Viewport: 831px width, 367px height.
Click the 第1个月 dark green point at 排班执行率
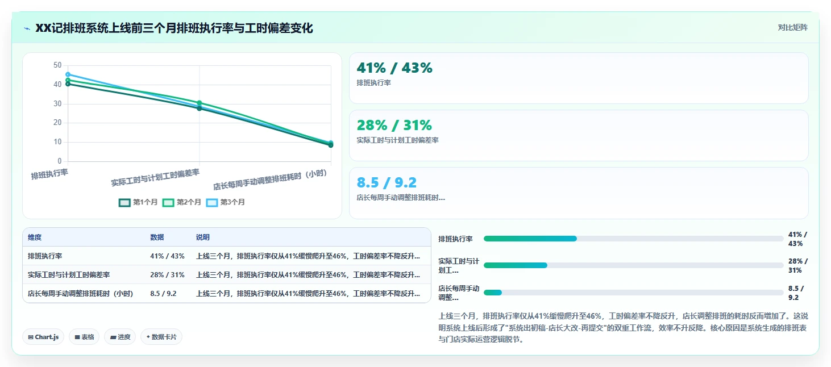(x=68, y=84)
